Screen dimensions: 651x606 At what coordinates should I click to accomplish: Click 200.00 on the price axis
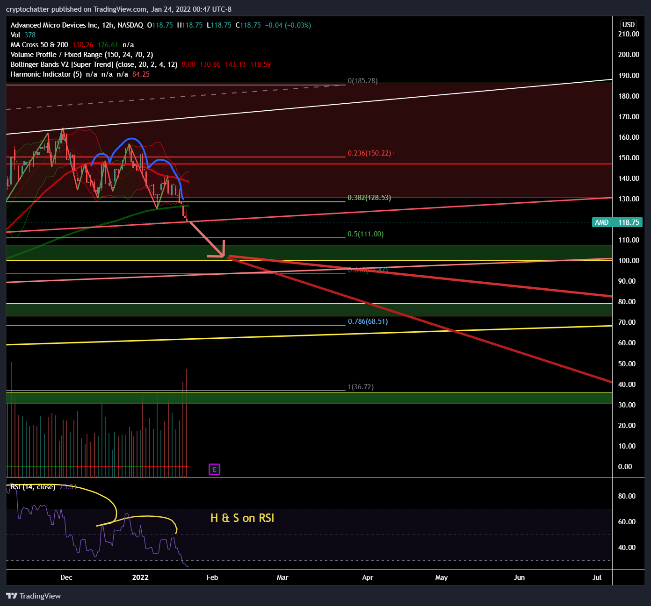(629, 55)
